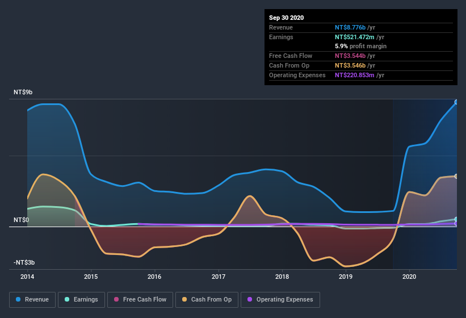The width and height of the screenshot is (466, 318).
Task: Toggle the Revenue legend button
Action: (x=32, y=300)
